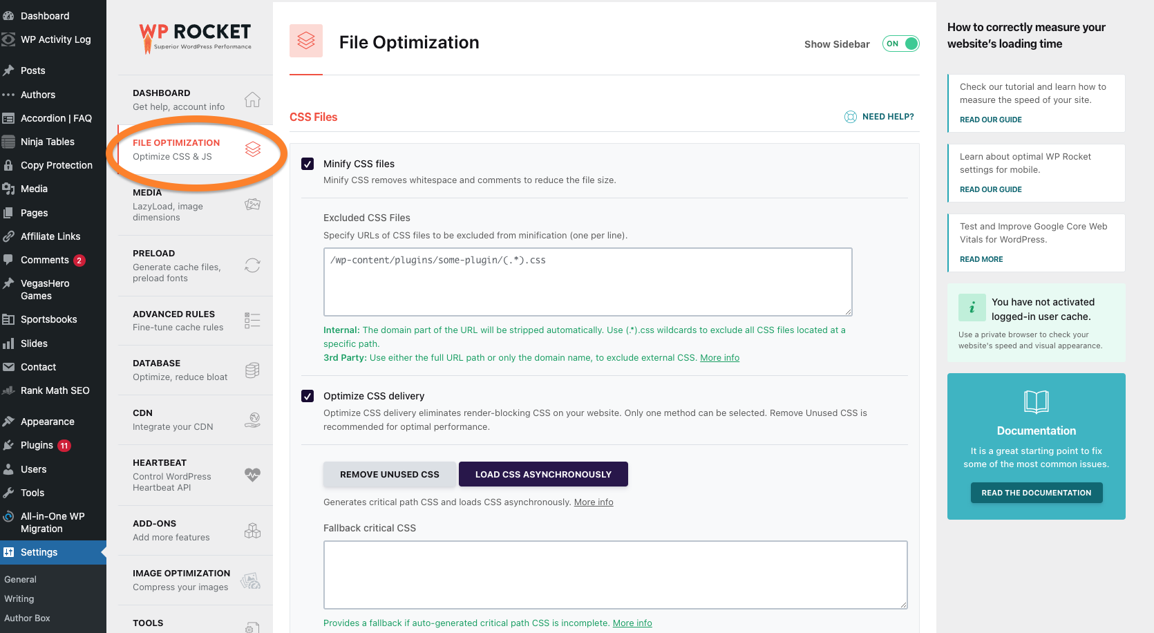Click into the Excluded CSS Files textarea
The width and height of the screenshot is (1154, 633).
588,282
